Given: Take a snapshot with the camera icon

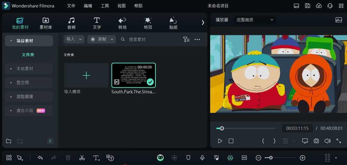Looking at the screenshot, I should [x=316, y=141].
